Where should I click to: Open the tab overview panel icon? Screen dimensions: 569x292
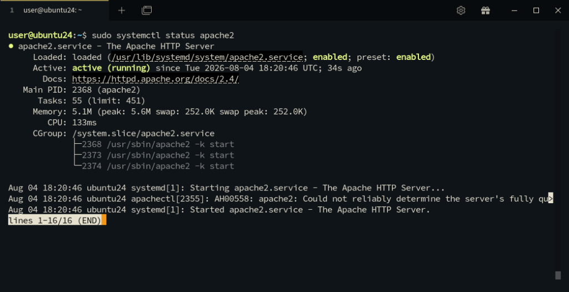click(x=147, y=11)
